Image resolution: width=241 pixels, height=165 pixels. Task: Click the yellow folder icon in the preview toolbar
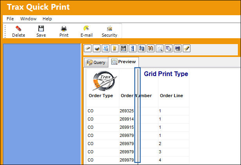point(115,49)
